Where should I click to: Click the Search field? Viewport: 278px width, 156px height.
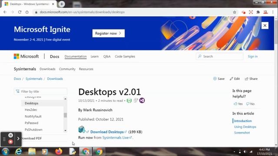pyautogui.click(x=219, y=56)
